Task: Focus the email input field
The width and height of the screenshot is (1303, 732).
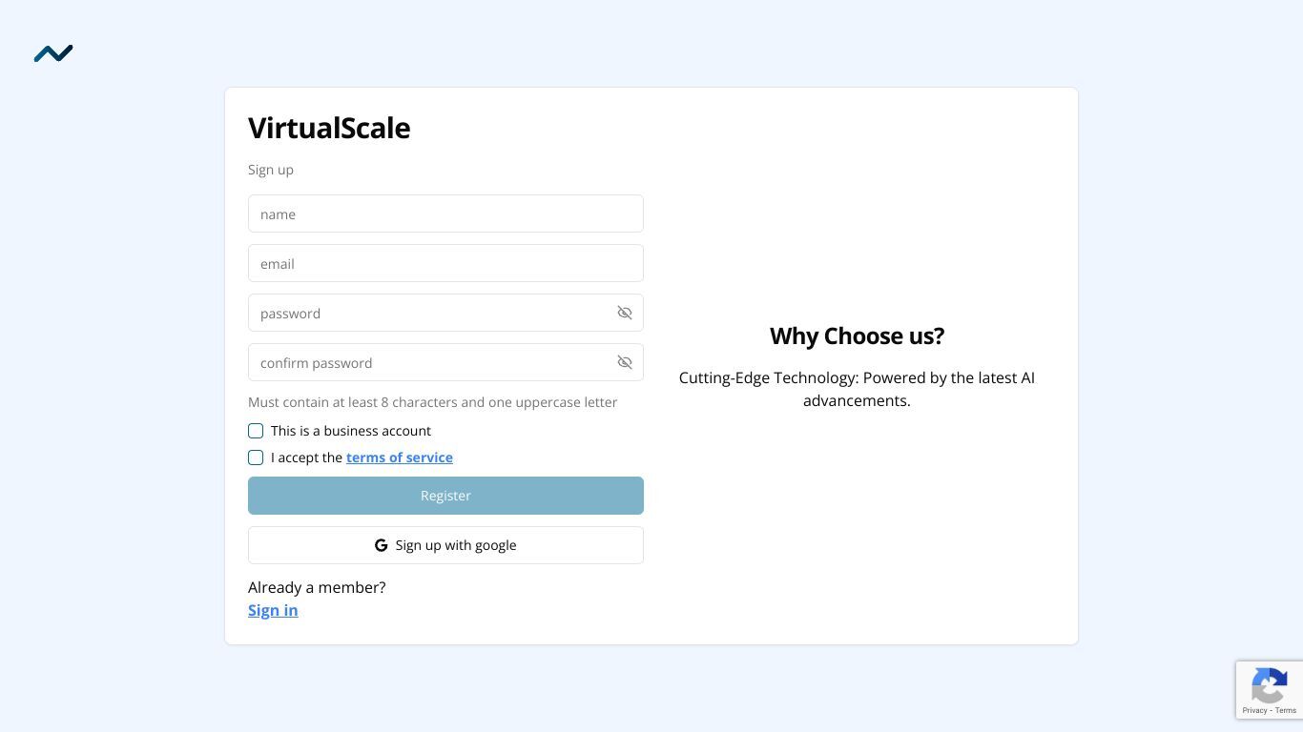Action: [445, 263]
